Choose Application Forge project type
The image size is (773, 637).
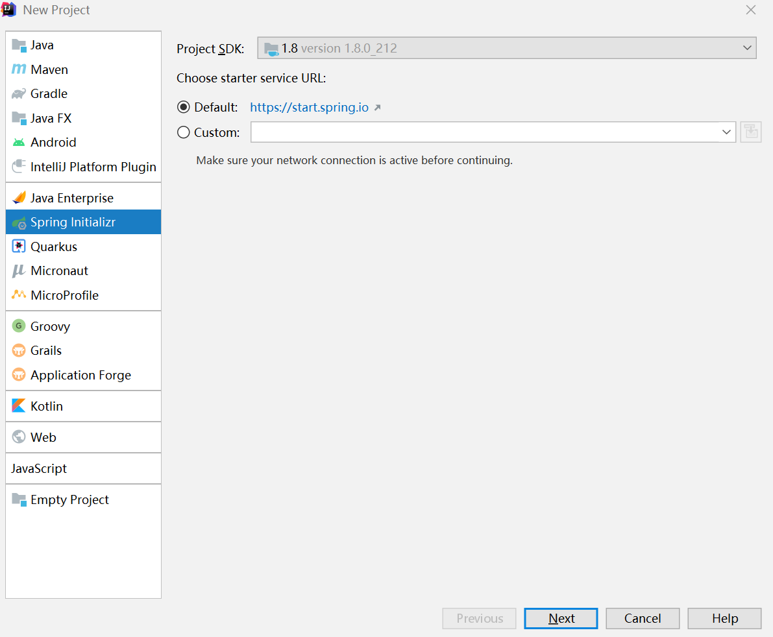(83, 374)
